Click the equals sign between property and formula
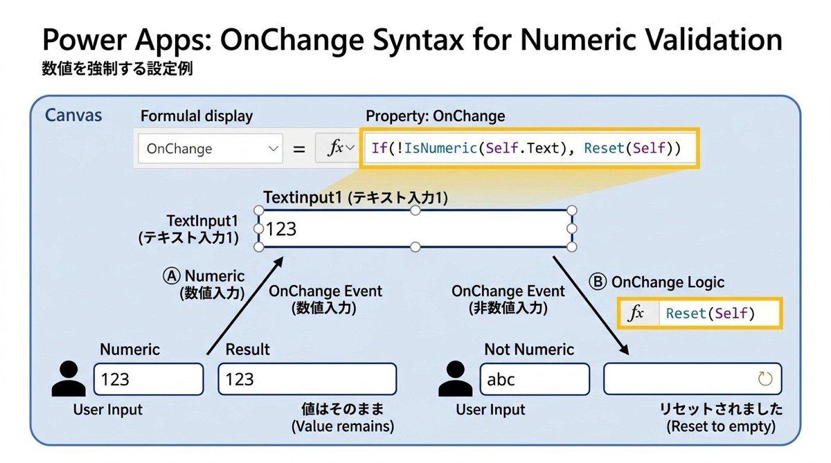Screen dimensions: 831x463 point(299,149)
